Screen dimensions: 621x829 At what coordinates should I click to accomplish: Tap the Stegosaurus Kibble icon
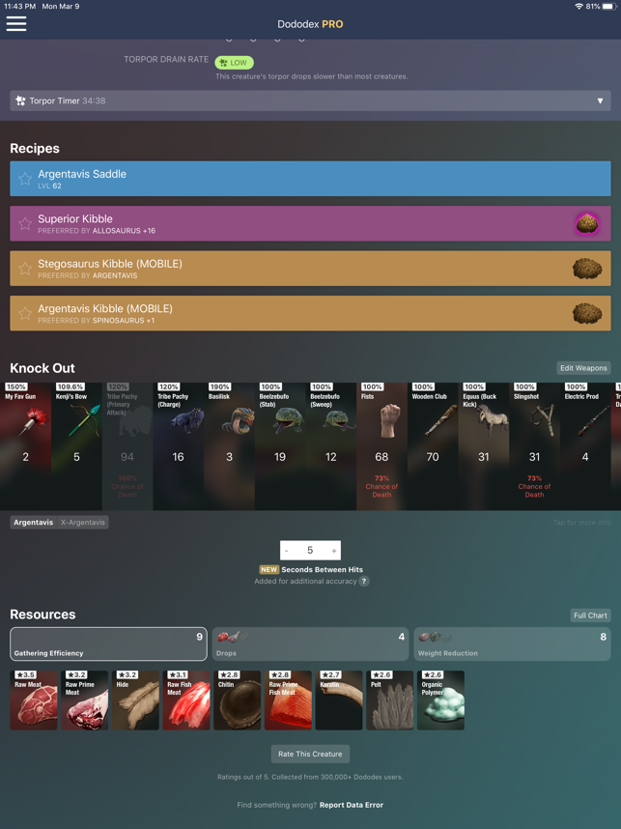[586, 269]
